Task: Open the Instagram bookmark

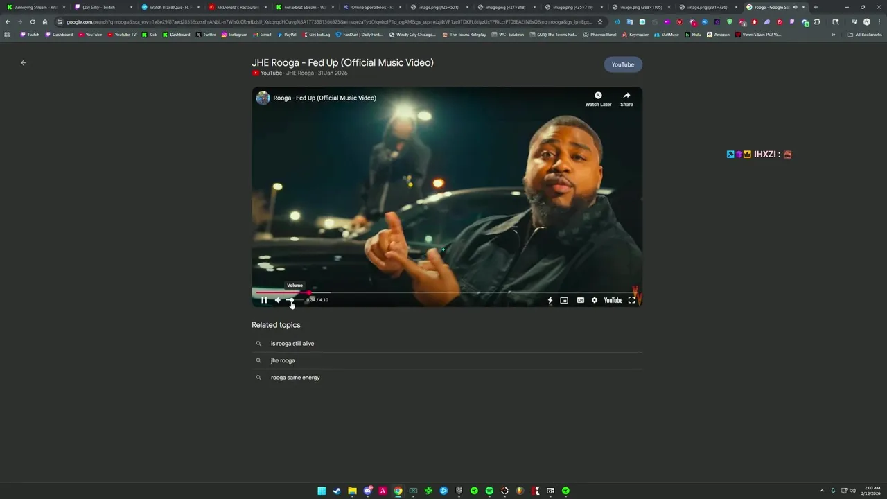Action: pyautogui.click(x=234, y=35)
